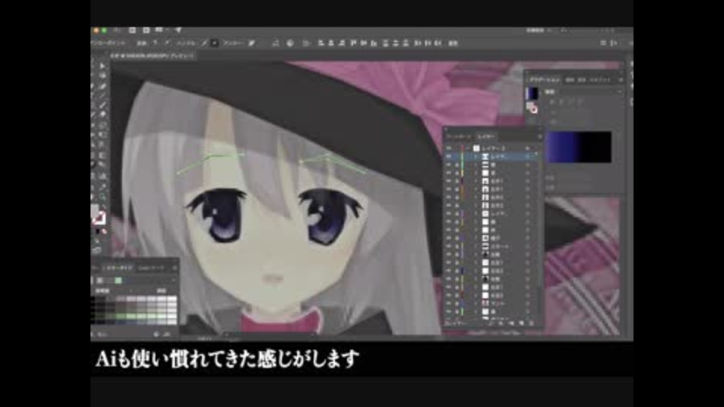Distribute objects by horizontal left
The image size is (724, 407).
click(417, 43)
